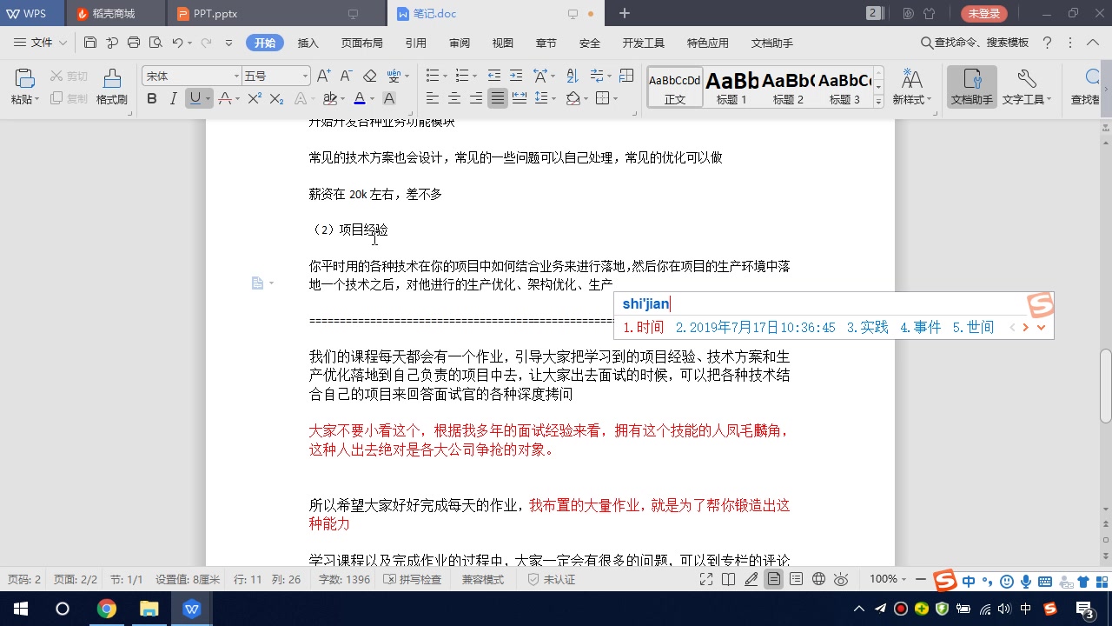Screen dimensions: 1112x626
Task: Open the Page Layout (页面布局) tab
Action: [362, 43]
